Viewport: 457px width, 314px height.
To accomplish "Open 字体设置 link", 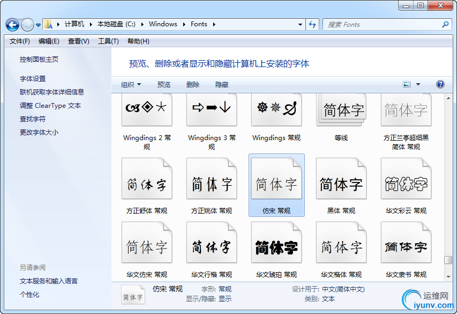I will pos(33,79).
